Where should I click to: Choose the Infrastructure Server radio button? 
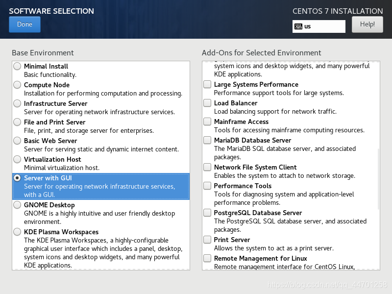17,103
